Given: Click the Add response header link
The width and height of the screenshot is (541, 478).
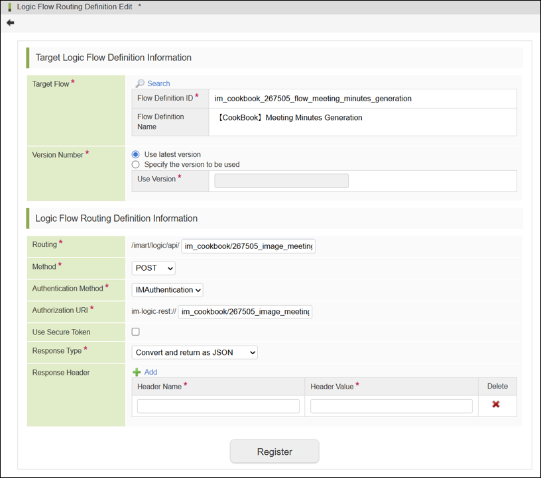Looking at the screenshot, I should point(150,372).
